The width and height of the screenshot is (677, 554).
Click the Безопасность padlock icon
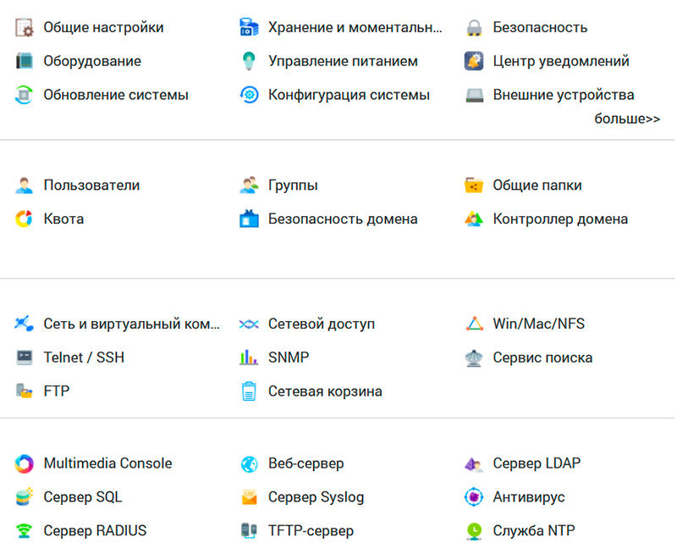click(x=474, y=28)
